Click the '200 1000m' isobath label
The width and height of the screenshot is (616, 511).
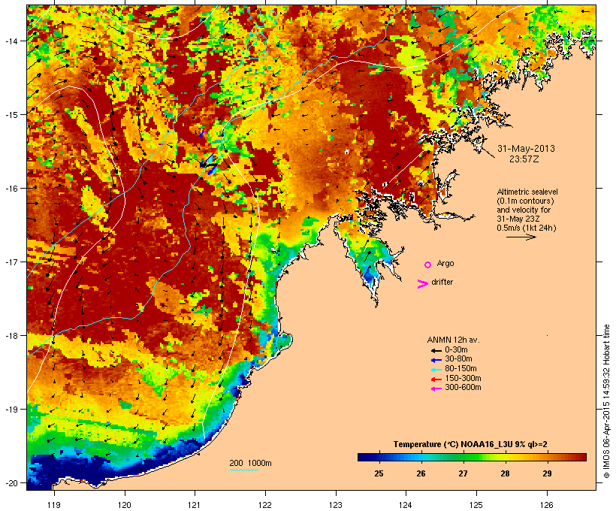click(x=250, y=463)
